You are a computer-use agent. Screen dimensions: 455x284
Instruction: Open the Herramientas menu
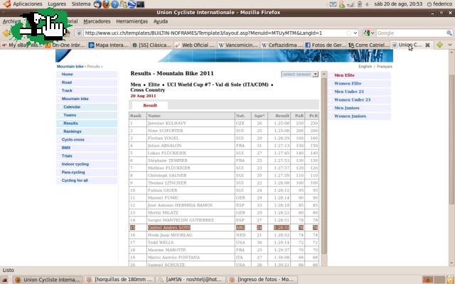(x=132, y=21)
